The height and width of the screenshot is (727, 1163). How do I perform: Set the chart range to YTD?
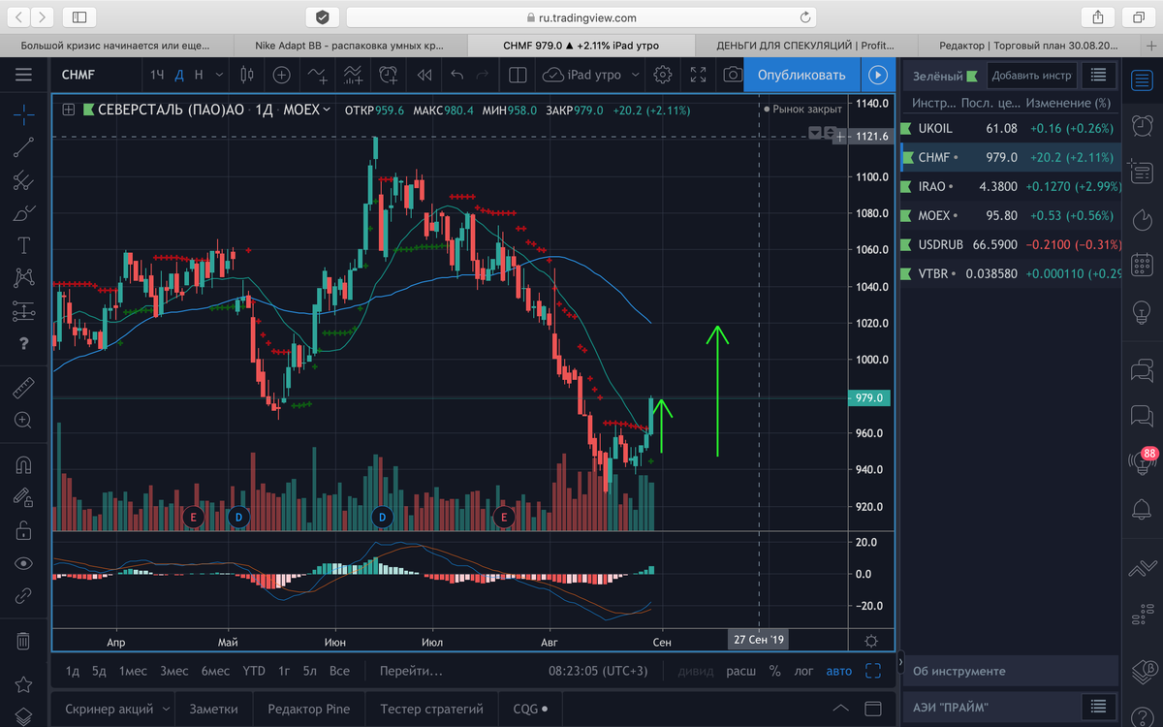pos(254,671)
